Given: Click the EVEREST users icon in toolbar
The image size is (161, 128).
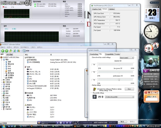Looking at the screenshot, I should tap(18, 51).
